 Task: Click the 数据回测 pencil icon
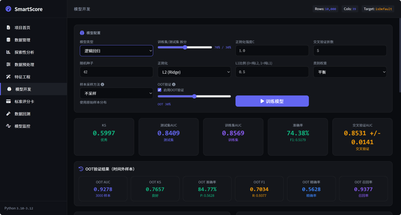8,114
